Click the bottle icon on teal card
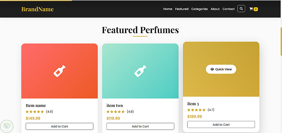Screen dimensions: 282x133 140,71
